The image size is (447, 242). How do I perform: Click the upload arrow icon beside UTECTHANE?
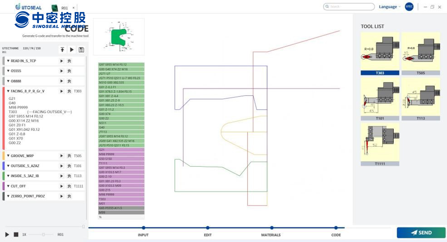coord(62,50)
